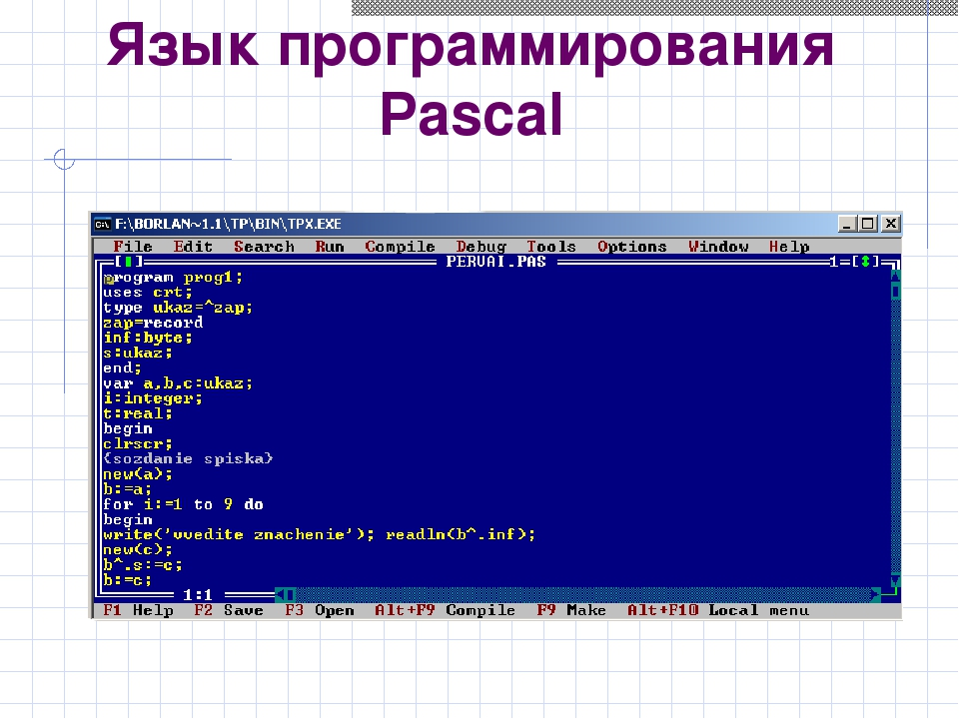
Task: Click the window number 1 indicator
Action: [x=834, y=262]
